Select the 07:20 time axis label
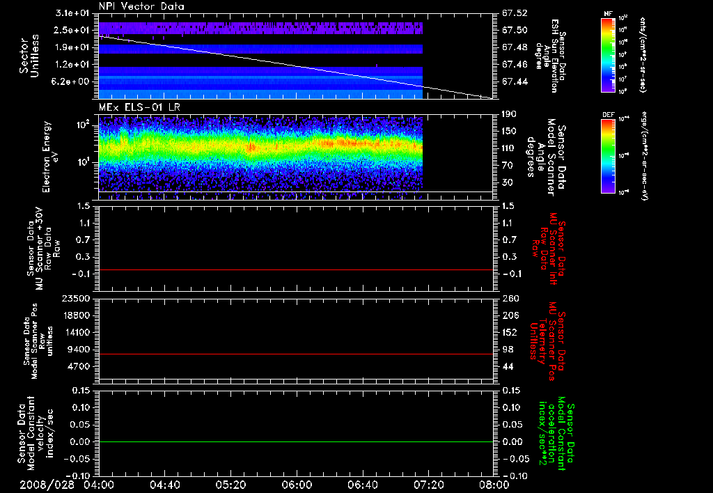 (x=428, y=484)
